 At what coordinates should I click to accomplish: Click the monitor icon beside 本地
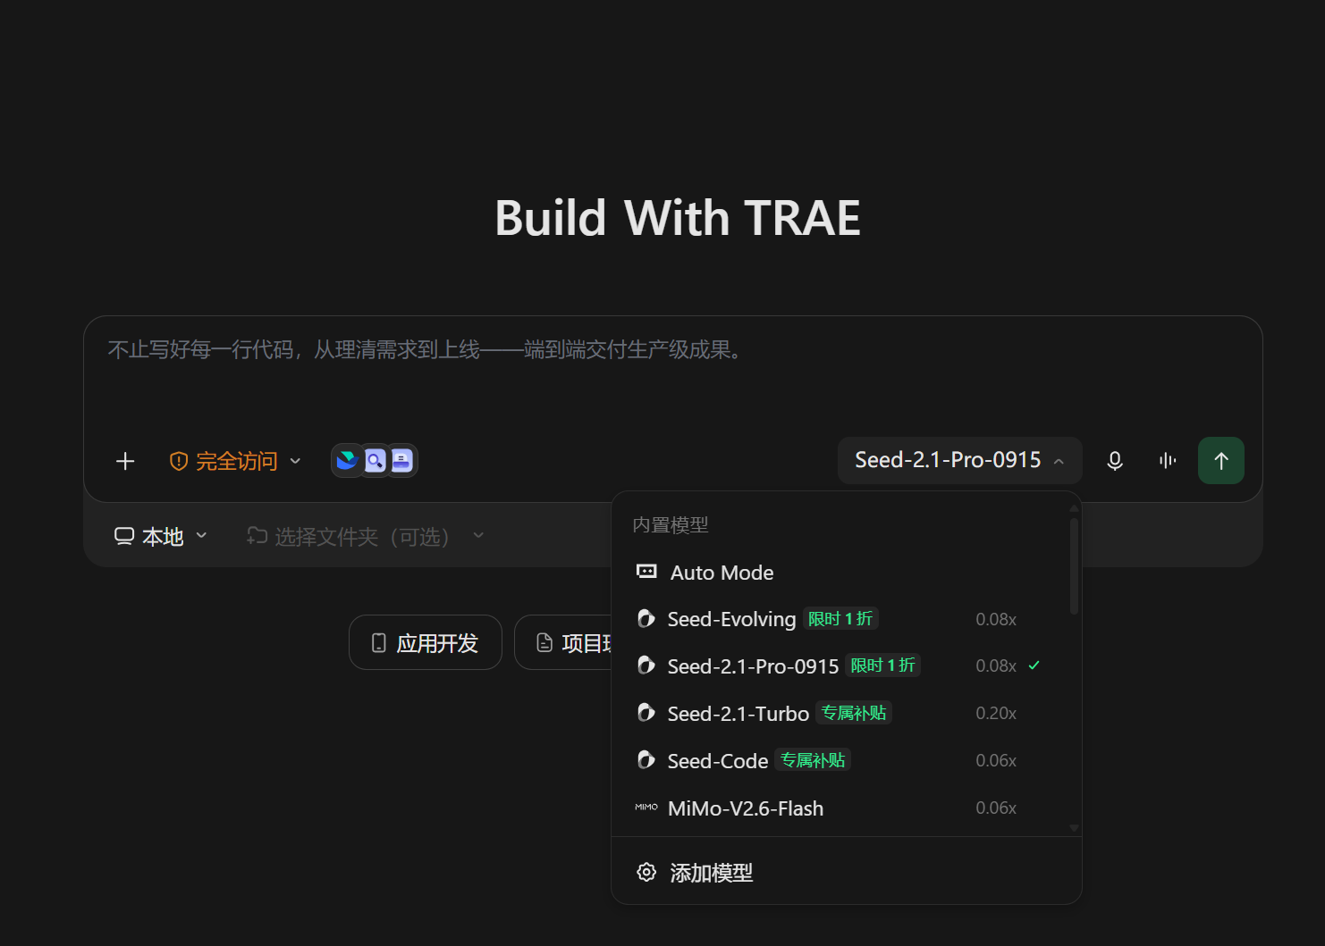tap(124, 535)
